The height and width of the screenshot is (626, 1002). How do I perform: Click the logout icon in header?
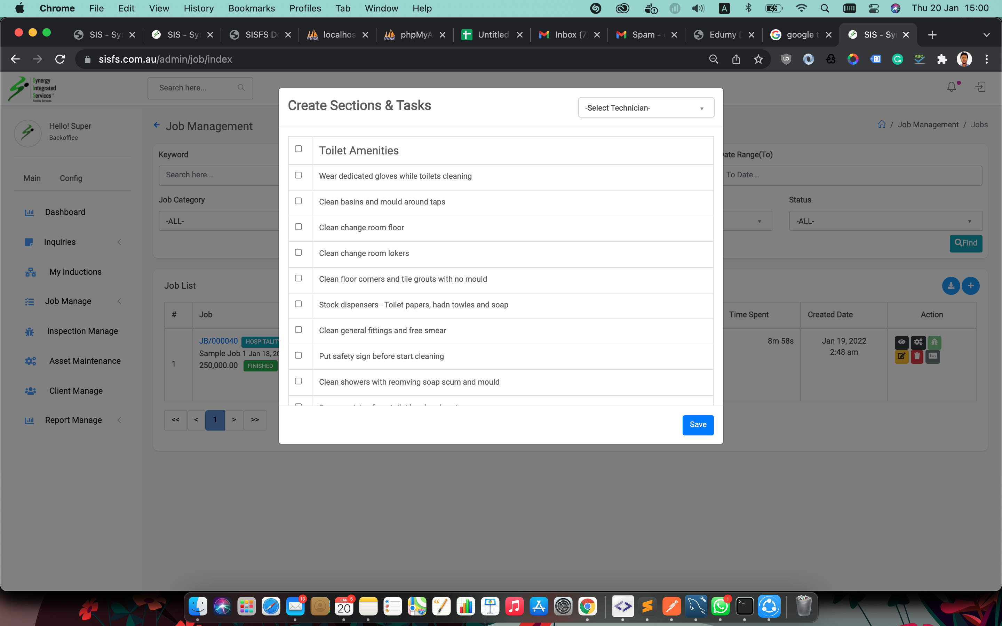(980, 87)
